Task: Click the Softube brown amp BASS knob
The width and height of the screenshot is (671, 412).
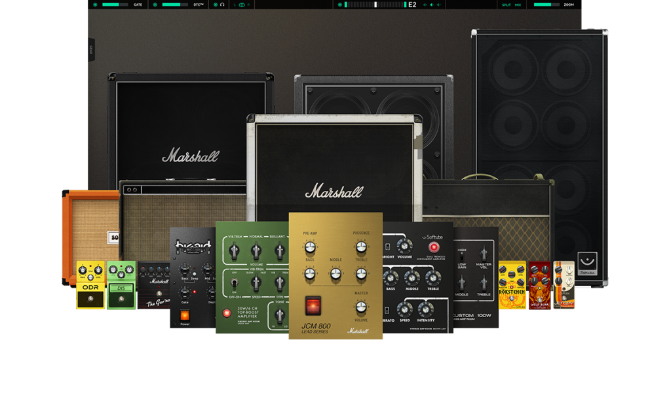Action: click(391, 278)
